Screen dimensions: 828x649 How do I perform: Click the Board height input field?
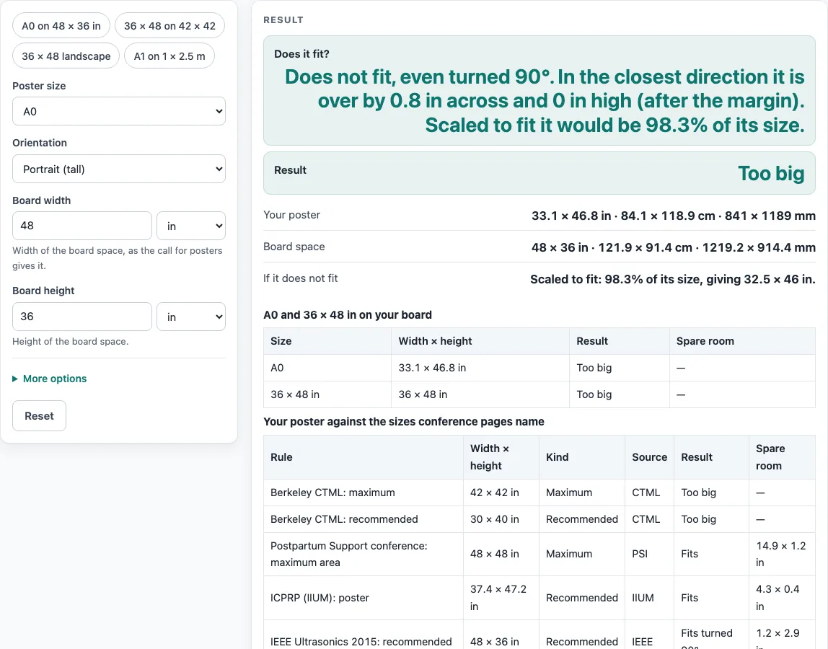82,317
